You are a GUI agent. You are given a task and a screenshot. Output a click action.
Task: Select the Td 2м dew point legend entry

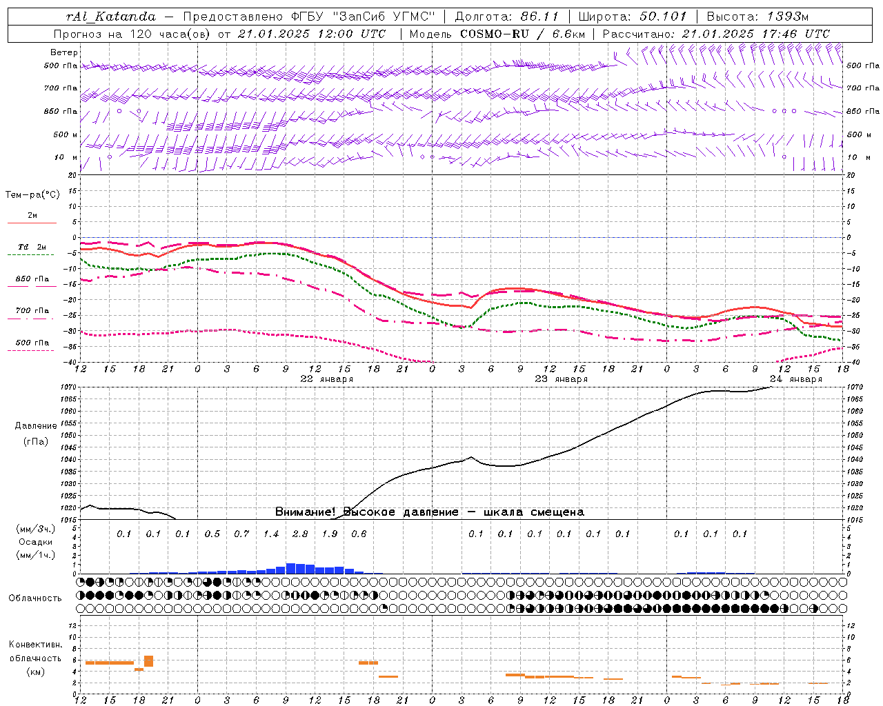[32, 247]
